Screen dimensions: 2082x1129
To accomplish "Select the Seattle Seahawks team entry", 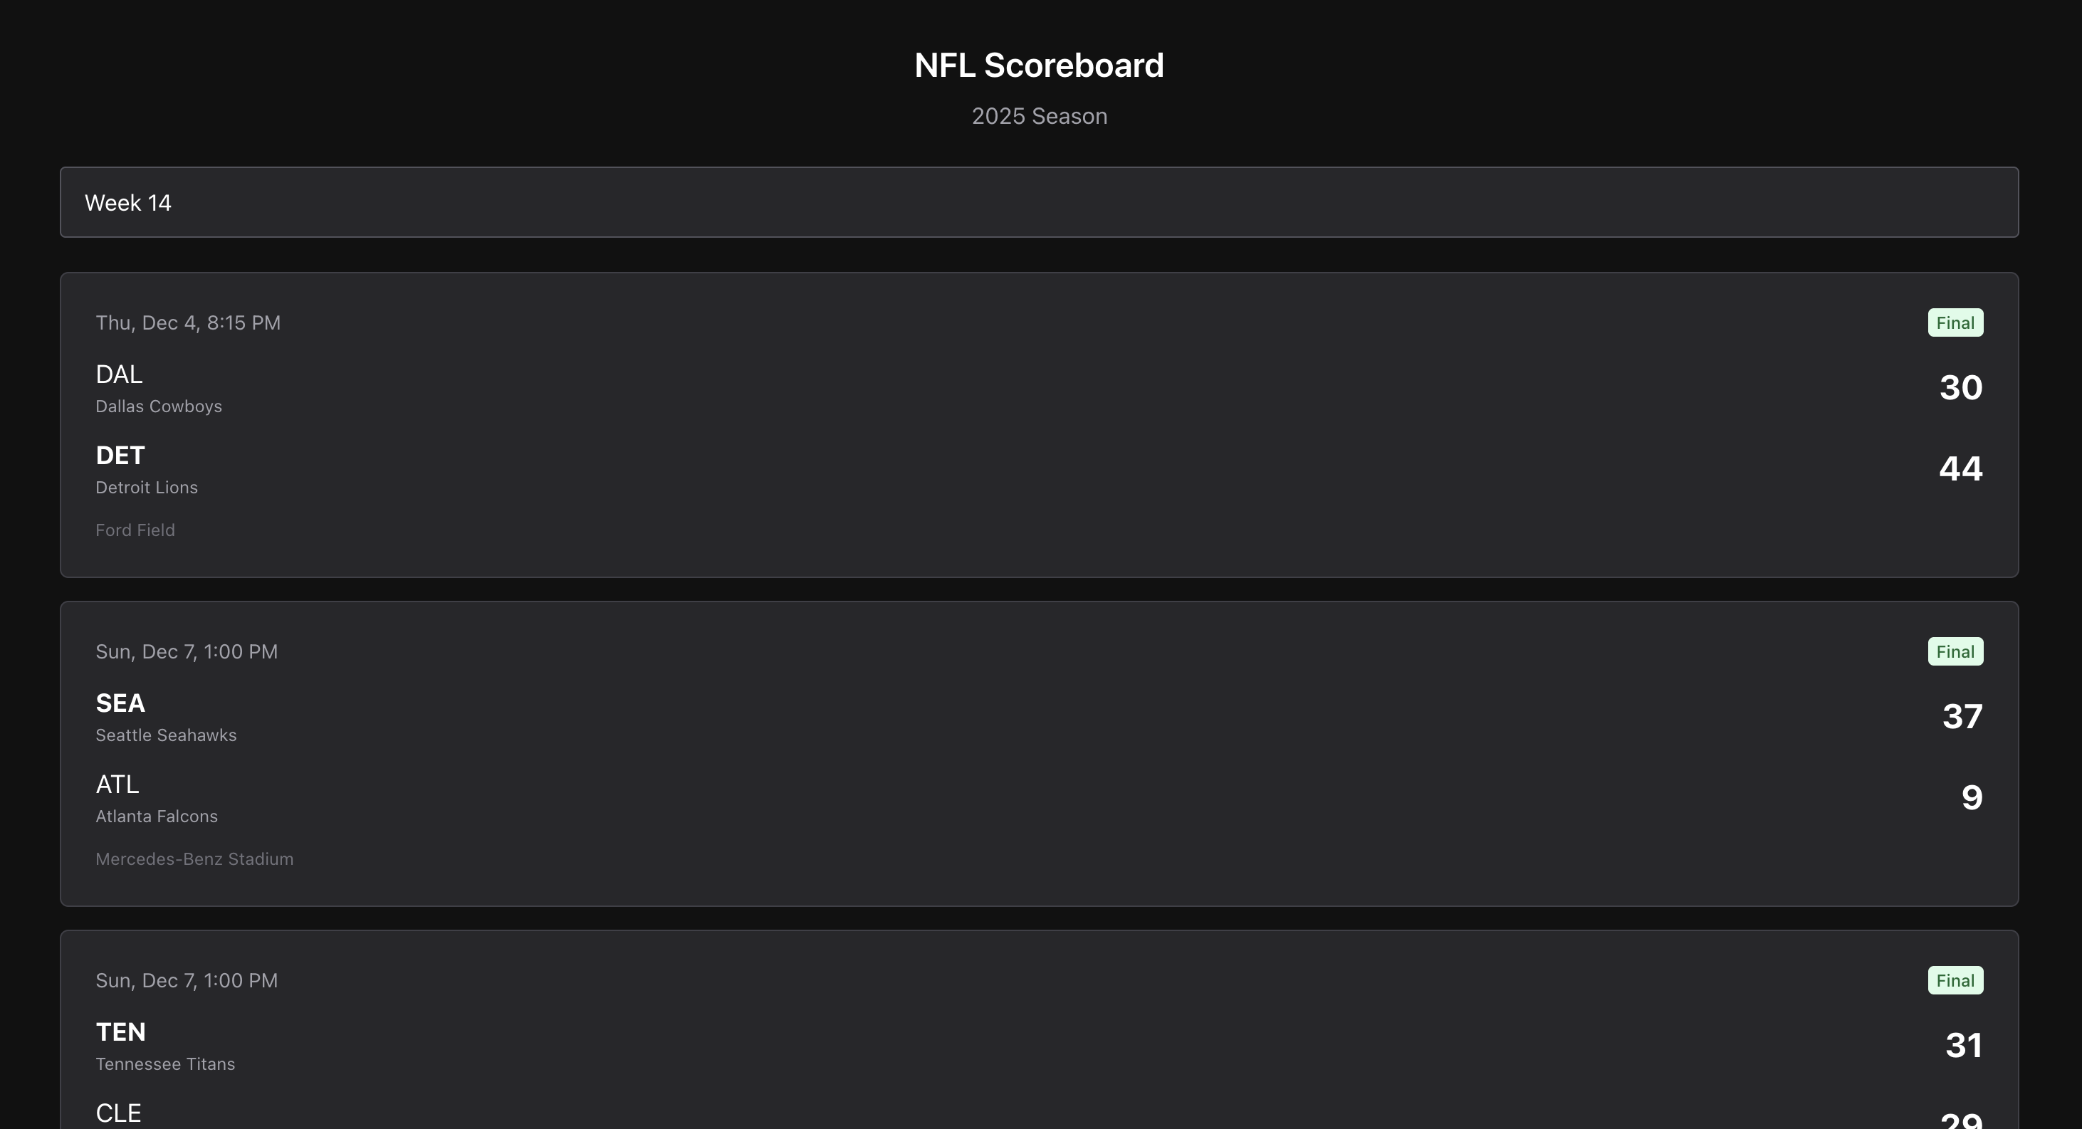I will tap(166, 717).
